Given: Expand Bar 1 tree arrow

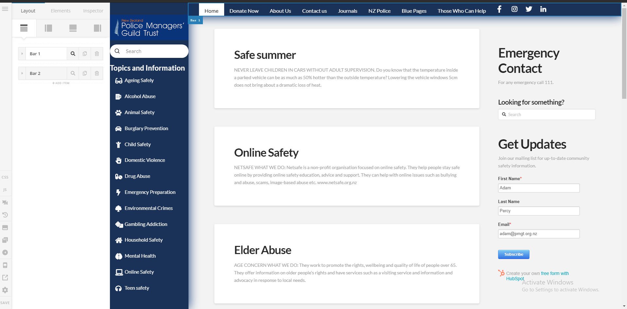Looking at the screenshot, I should pyautogui.click(x=22, y=54).
